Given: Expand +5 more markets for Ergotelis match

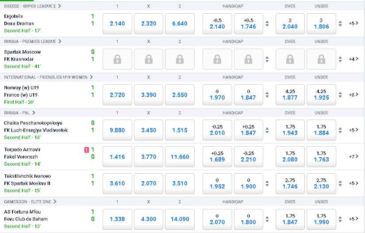Looking at the screenshot, I should click(353, 23).
